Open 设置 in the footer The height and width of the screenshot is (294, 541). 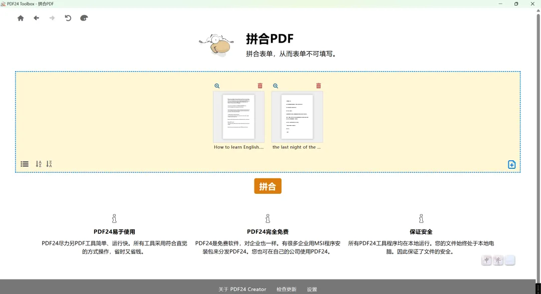coord(312,289)
